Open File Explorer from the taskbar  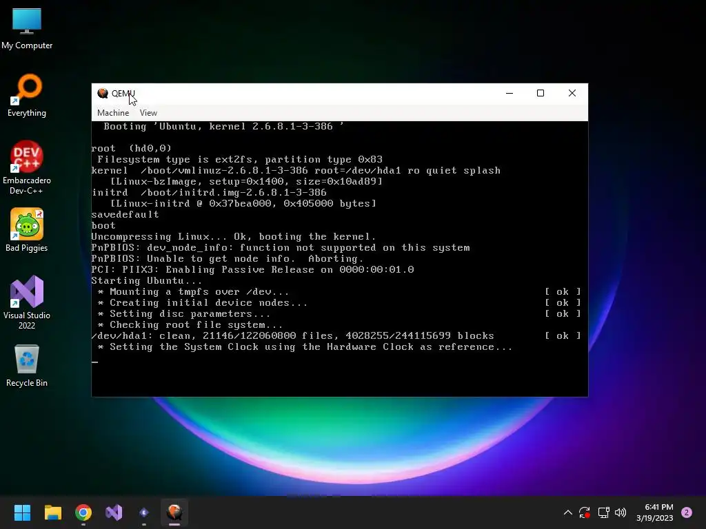coord(52,512)
